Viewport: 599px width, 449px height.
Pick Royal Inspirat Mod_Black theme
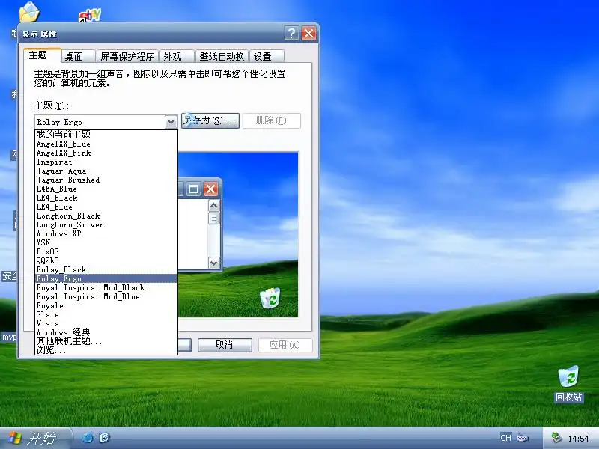106,287
